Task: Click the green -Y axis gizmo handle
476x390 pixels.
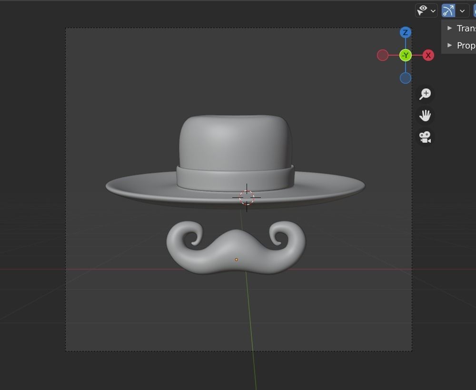Action: (405, 55)
